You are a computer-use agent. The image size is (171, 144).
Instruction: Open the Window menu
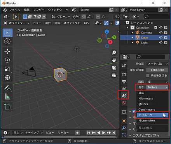(55, 10)
